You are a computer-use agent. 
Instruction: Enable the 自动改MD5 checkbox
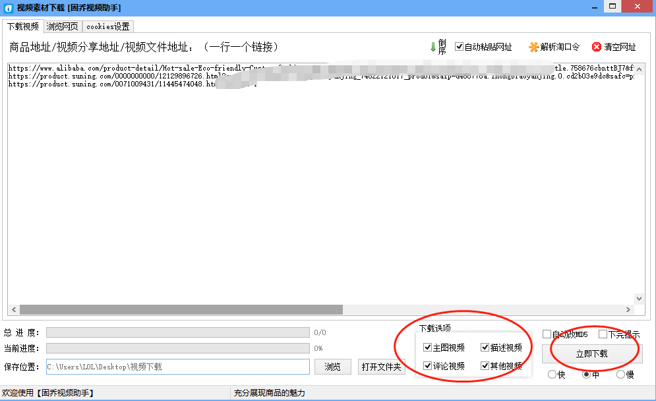coord(547,334)
